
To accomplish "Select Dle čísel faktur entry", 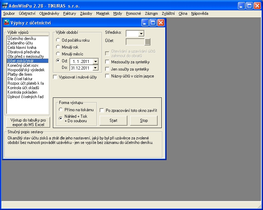I will pyautogui.click(x=27, y=79).
